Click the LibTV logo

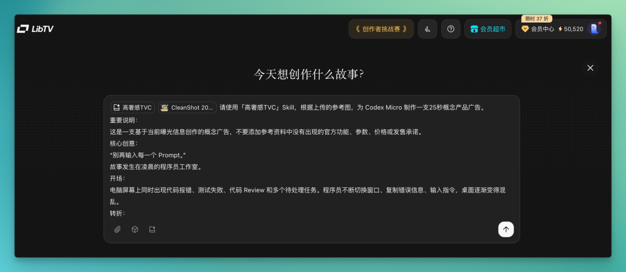[x=35, y=29]
